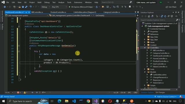
Task: Open the Analyze menu
Action: [61, 2]
